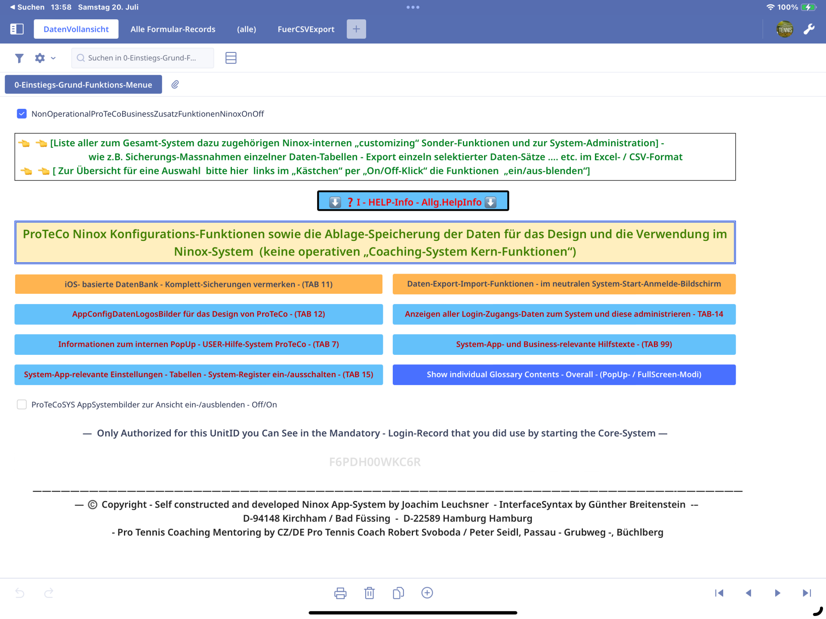826x619 pixels.
Task: Delete record with trash icon
Action: click(369, 593)
